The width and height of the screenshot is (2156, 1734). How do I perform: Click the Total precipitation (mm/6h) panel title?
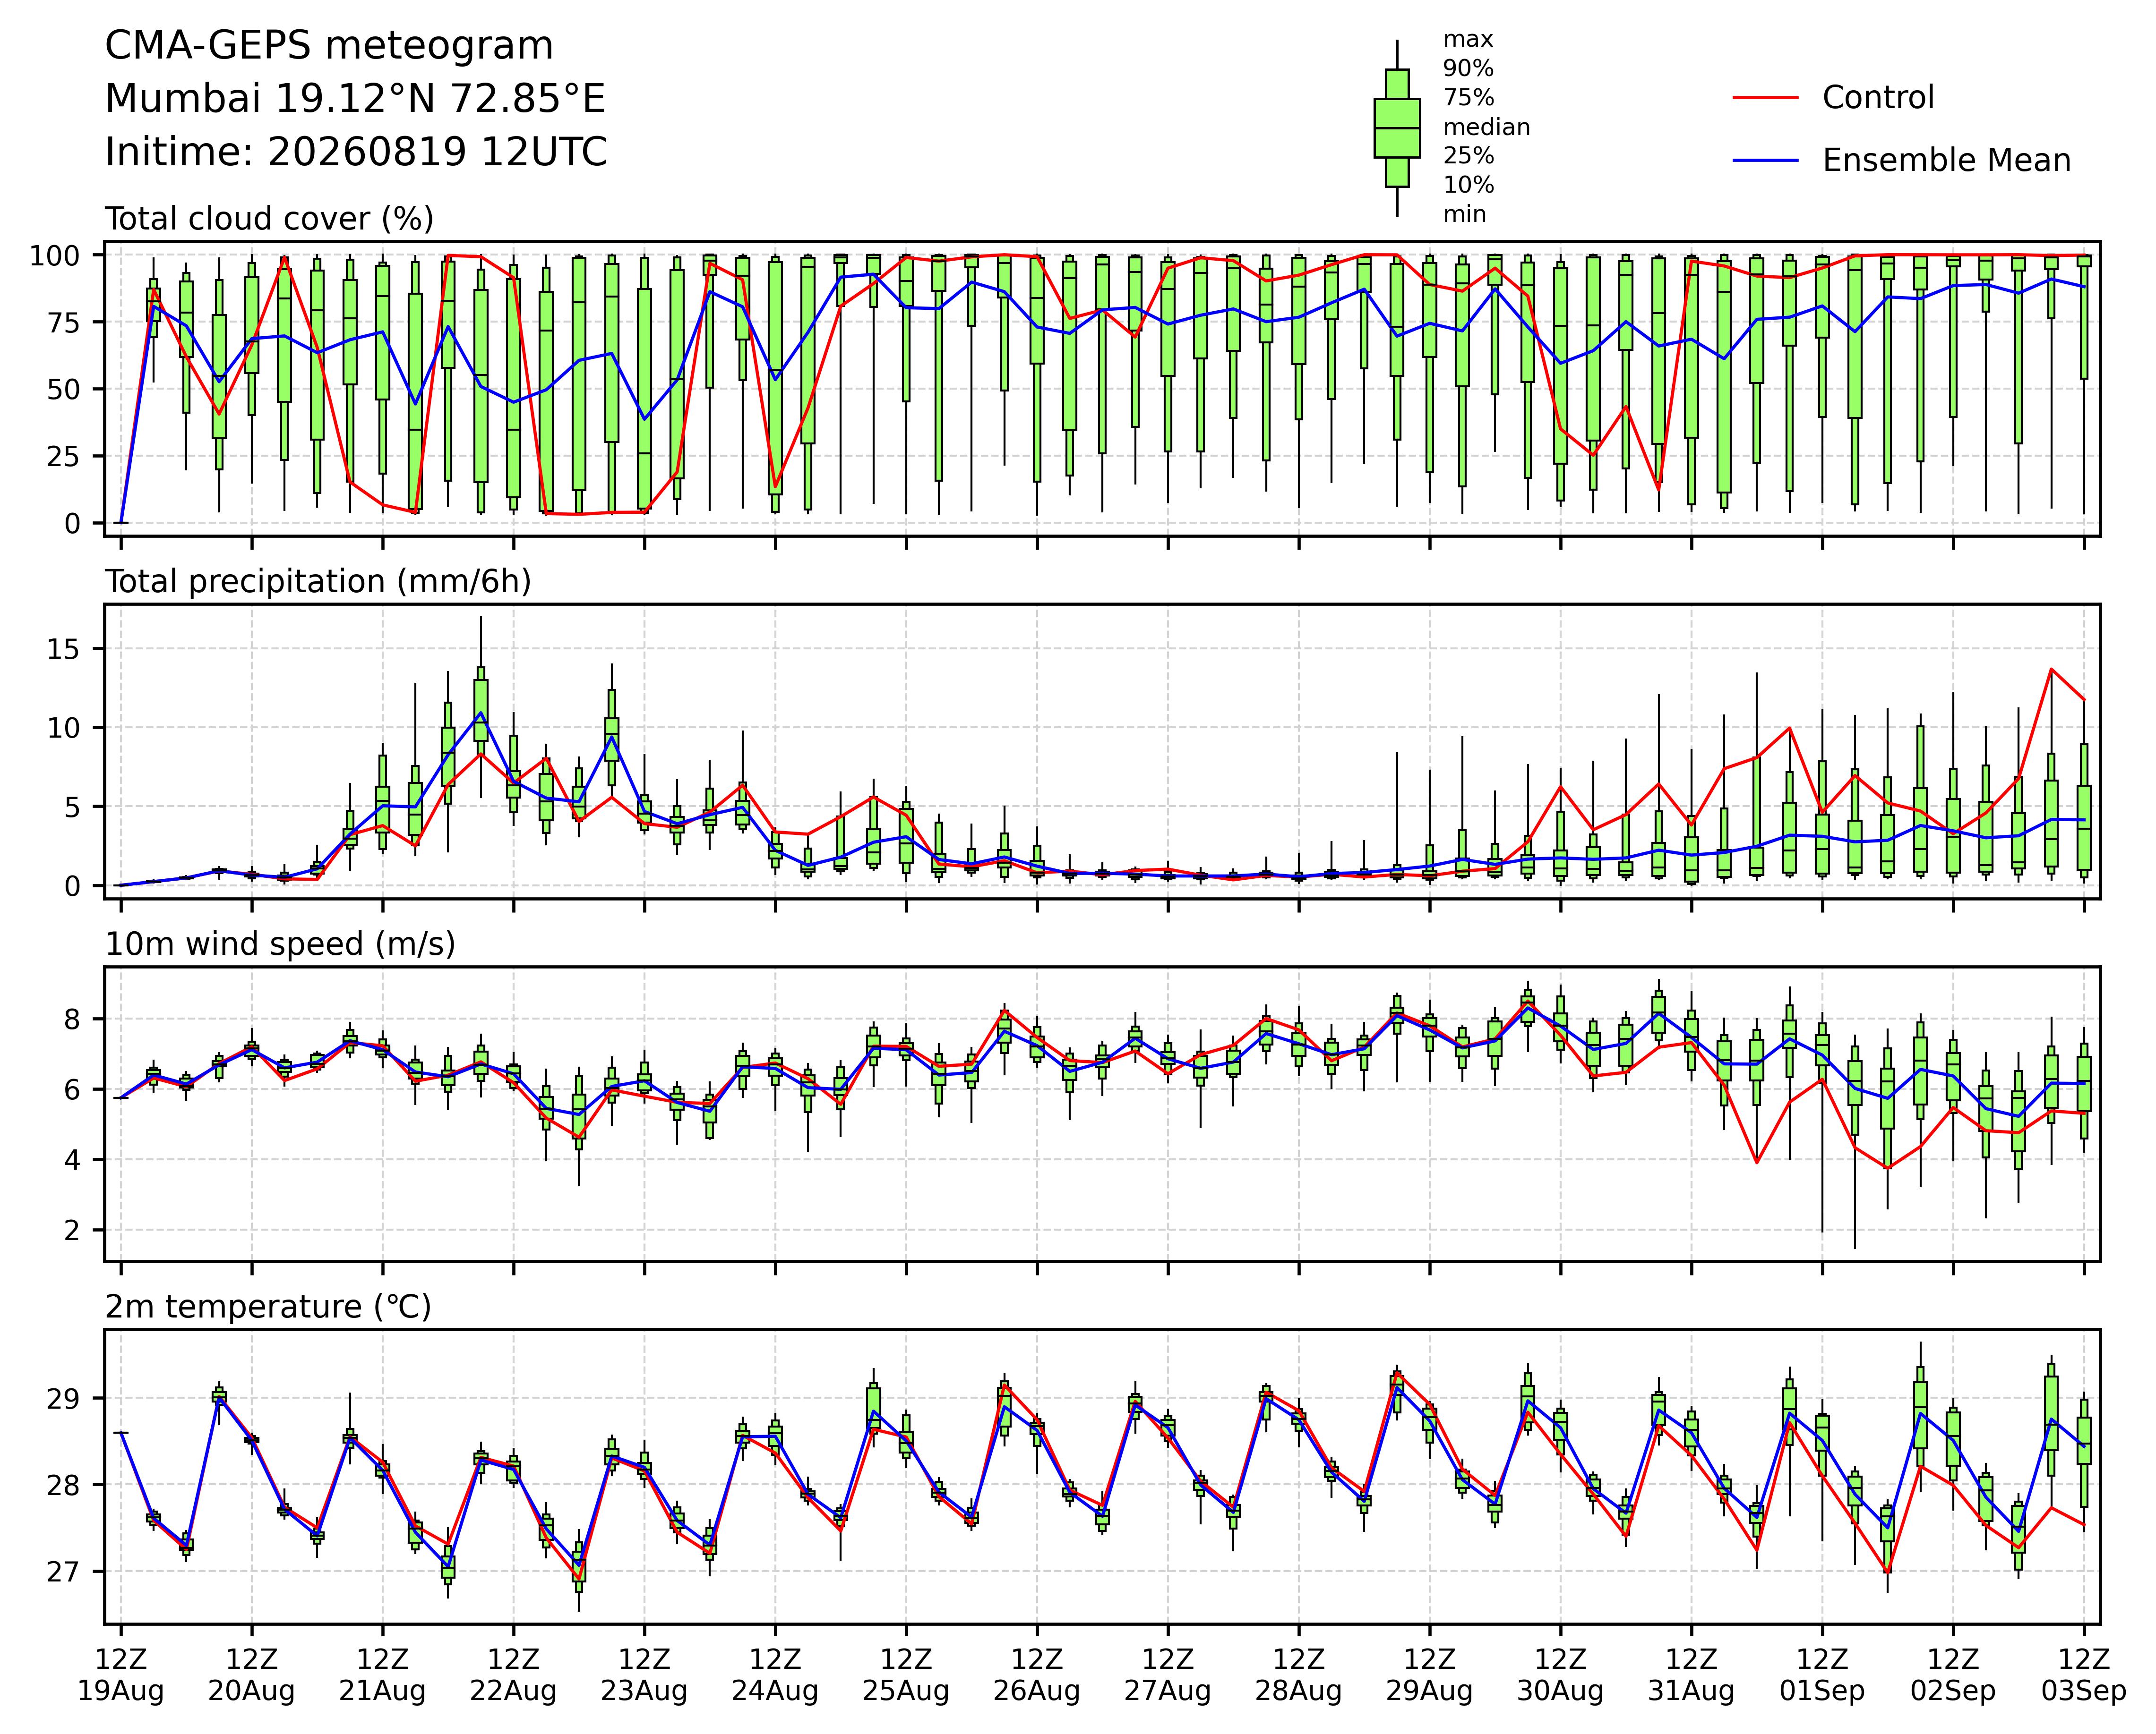pos(318,582)
